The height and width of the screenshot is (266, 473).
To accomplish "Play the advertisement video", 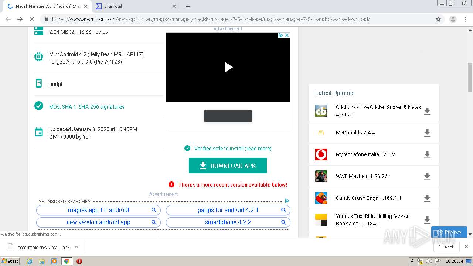I will click(228, 67).
